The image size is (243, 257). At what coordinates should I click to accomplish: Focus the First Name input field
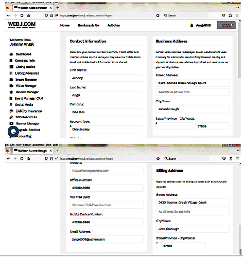(x=106, y=78)
